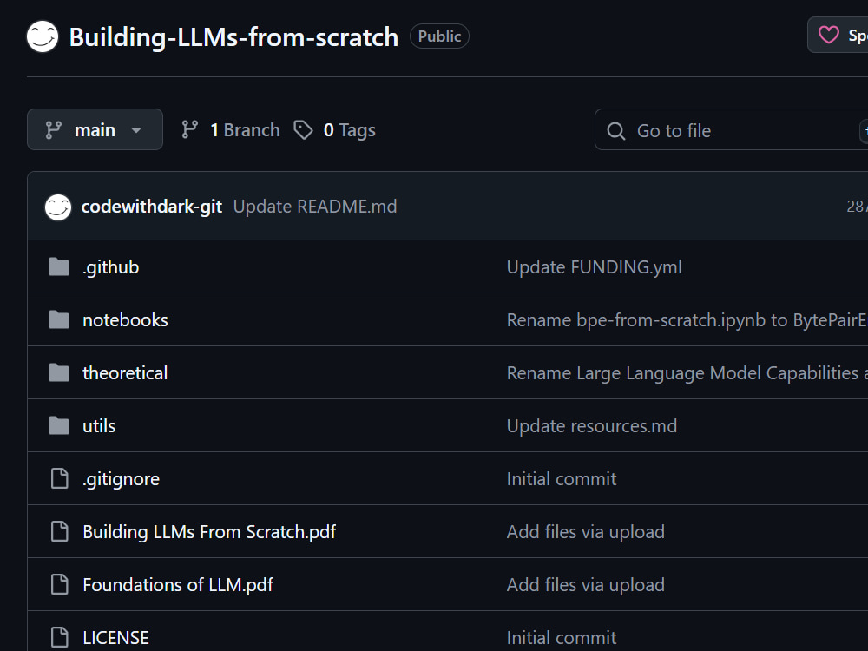Screen dimensions: 868x651
Task: Open the Initial commit message for .gitignore
Action: [x=562, y=479]
